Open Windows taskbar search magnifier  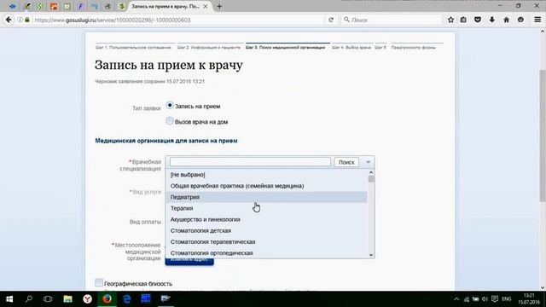click(x=29, y=299)
